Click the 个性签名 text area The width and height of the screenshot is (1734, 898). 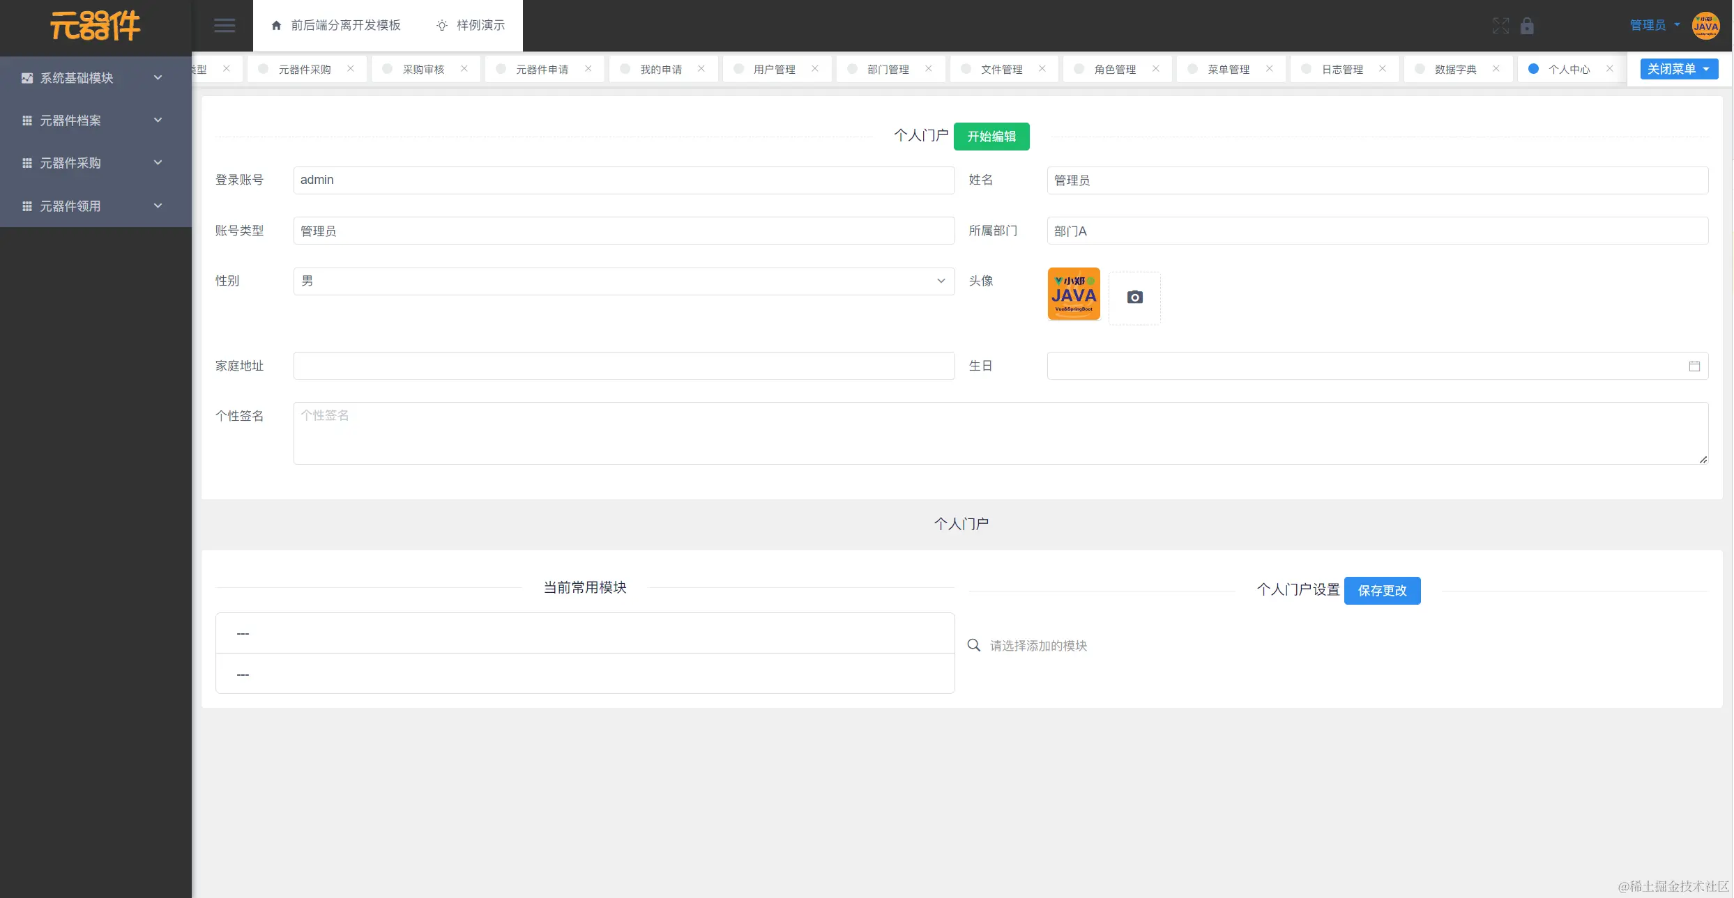1000,433
